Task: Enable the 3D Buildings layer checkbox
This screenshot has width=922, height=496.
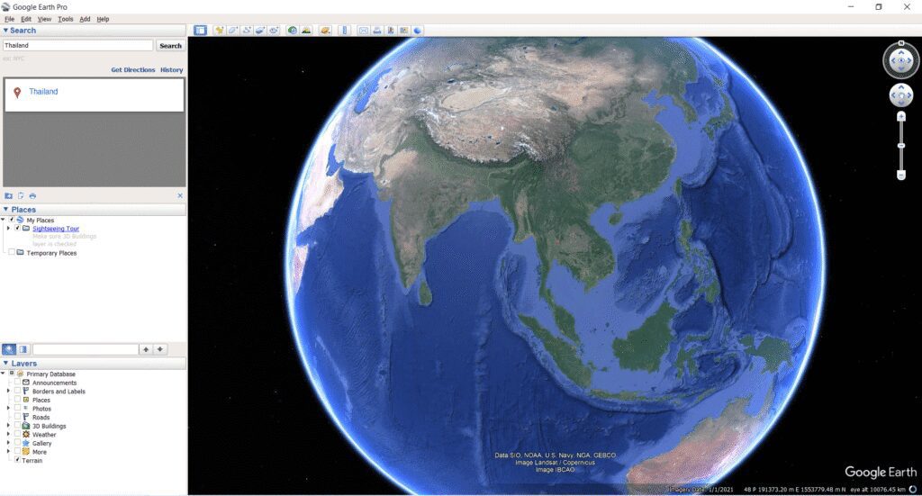Action: (x=18, y=426)
